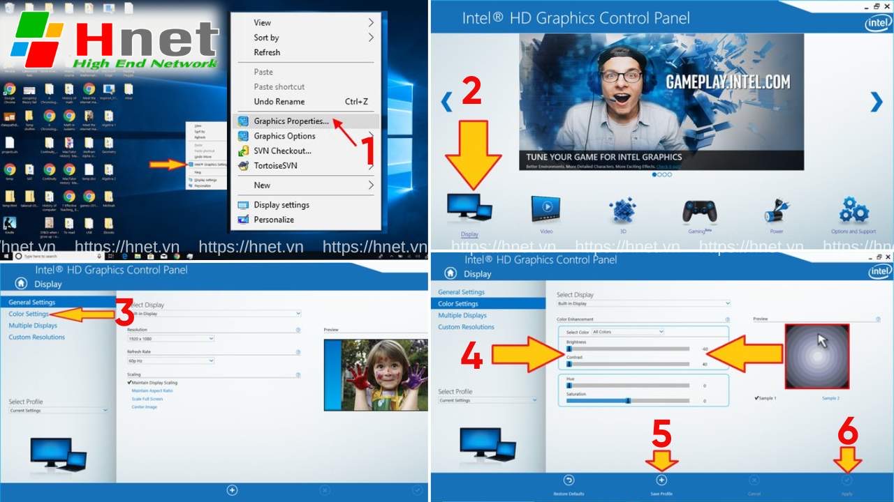Open Select Display dropdown in General Settings

214,314
